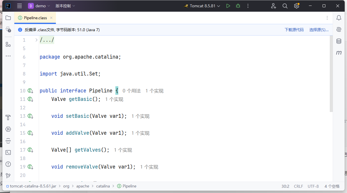Image resolution: width=347 pixels, height=193 pixels.
Task: Open the demo project dropdown
Action: point(39,6)
